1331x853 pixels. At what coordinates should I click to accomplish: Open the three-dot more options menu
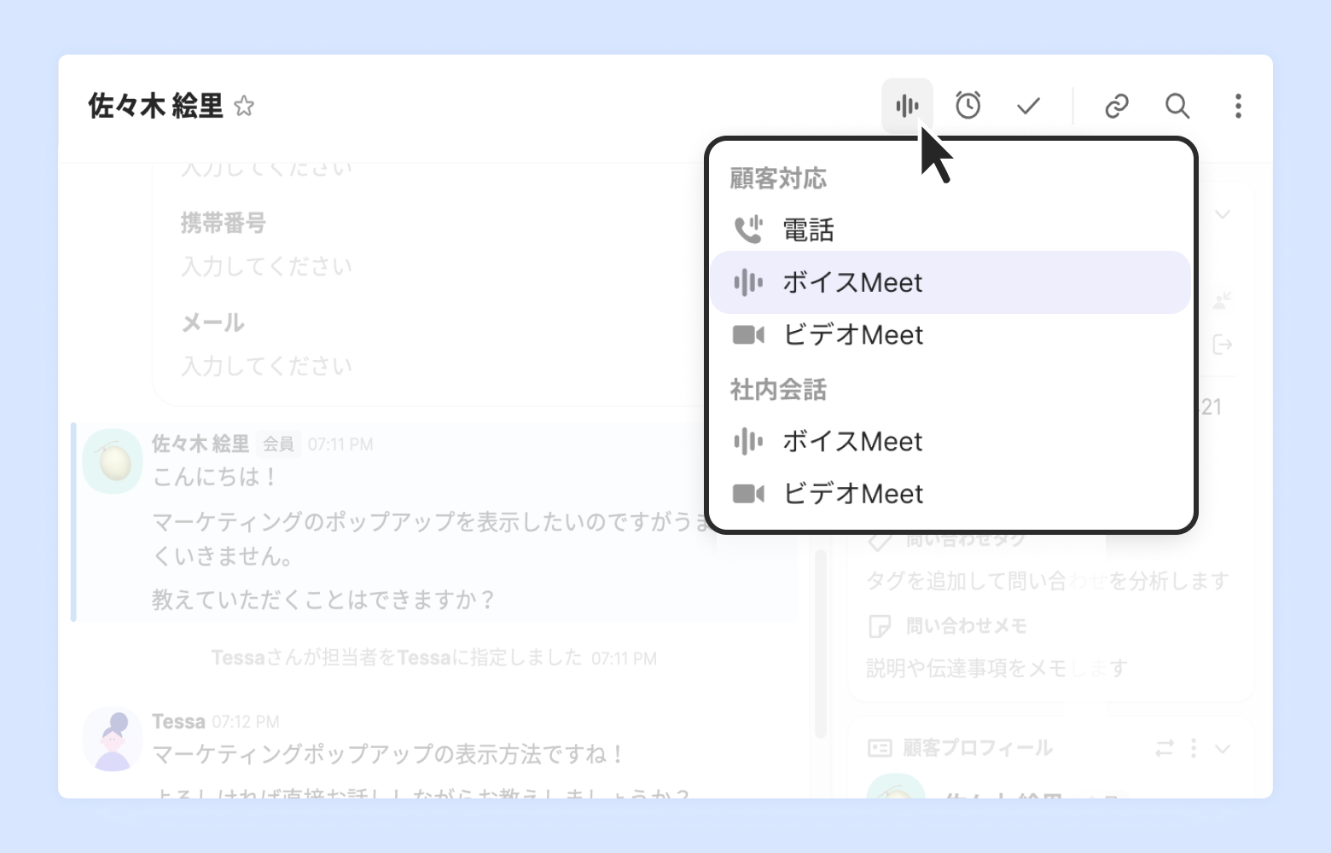[1238, 106]
